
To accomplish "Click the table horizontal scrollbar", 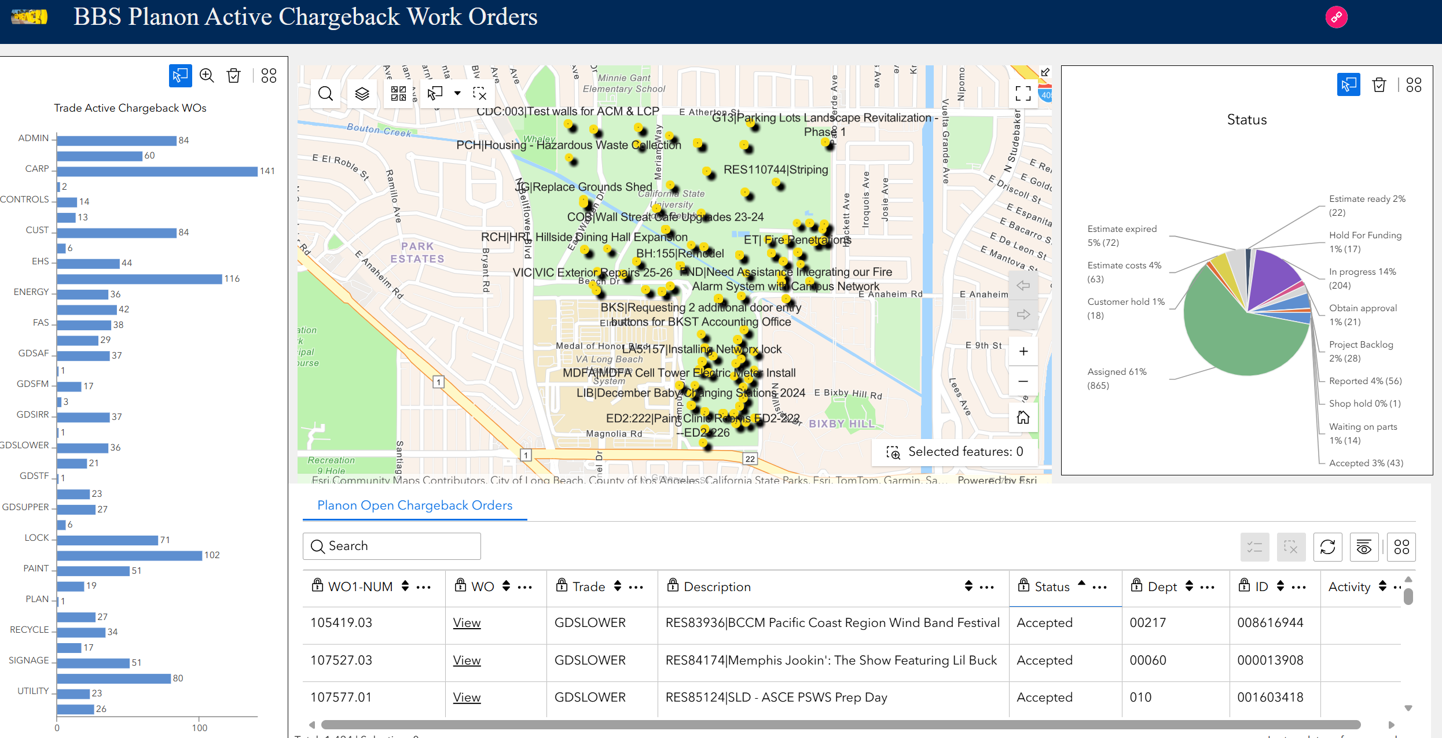I will pyautogui.click(x=841, y=725).
